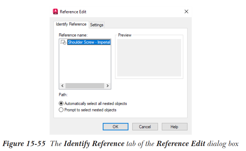Close the Reference Edit dialog
This screenshot has width=246, height=151.
[x=186, y=11]
